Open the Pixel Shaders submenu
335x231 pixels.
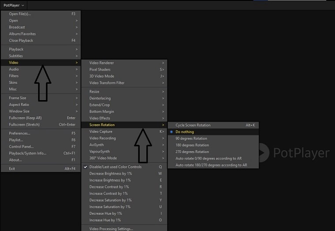pyautogui.click(x=124, y=70)
